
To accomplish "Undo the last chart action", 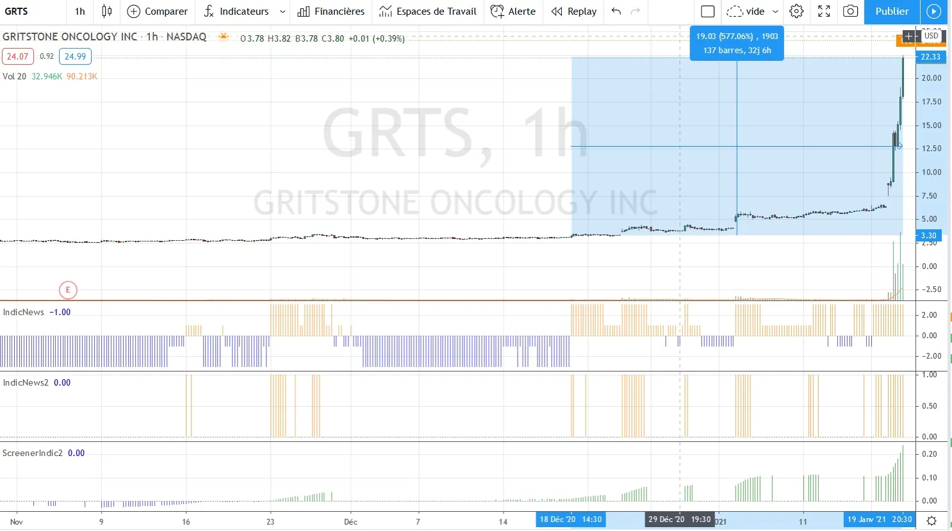I will point(616,12).
